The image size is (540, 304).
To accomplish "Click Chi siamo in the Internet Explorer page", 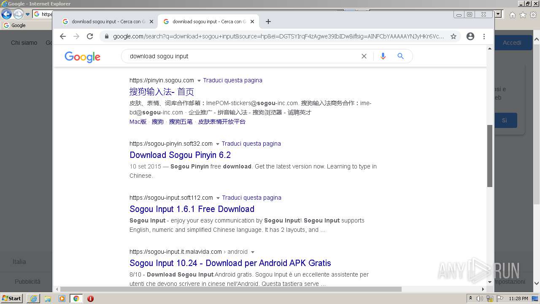I will (24, 43).
